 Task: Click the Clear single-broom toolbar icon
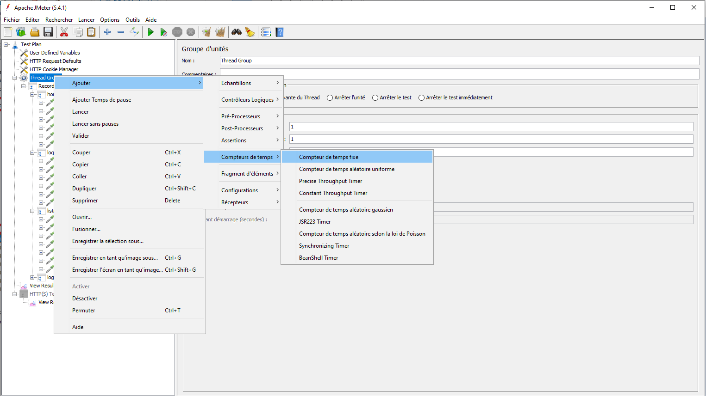click(x=206, y=32)
